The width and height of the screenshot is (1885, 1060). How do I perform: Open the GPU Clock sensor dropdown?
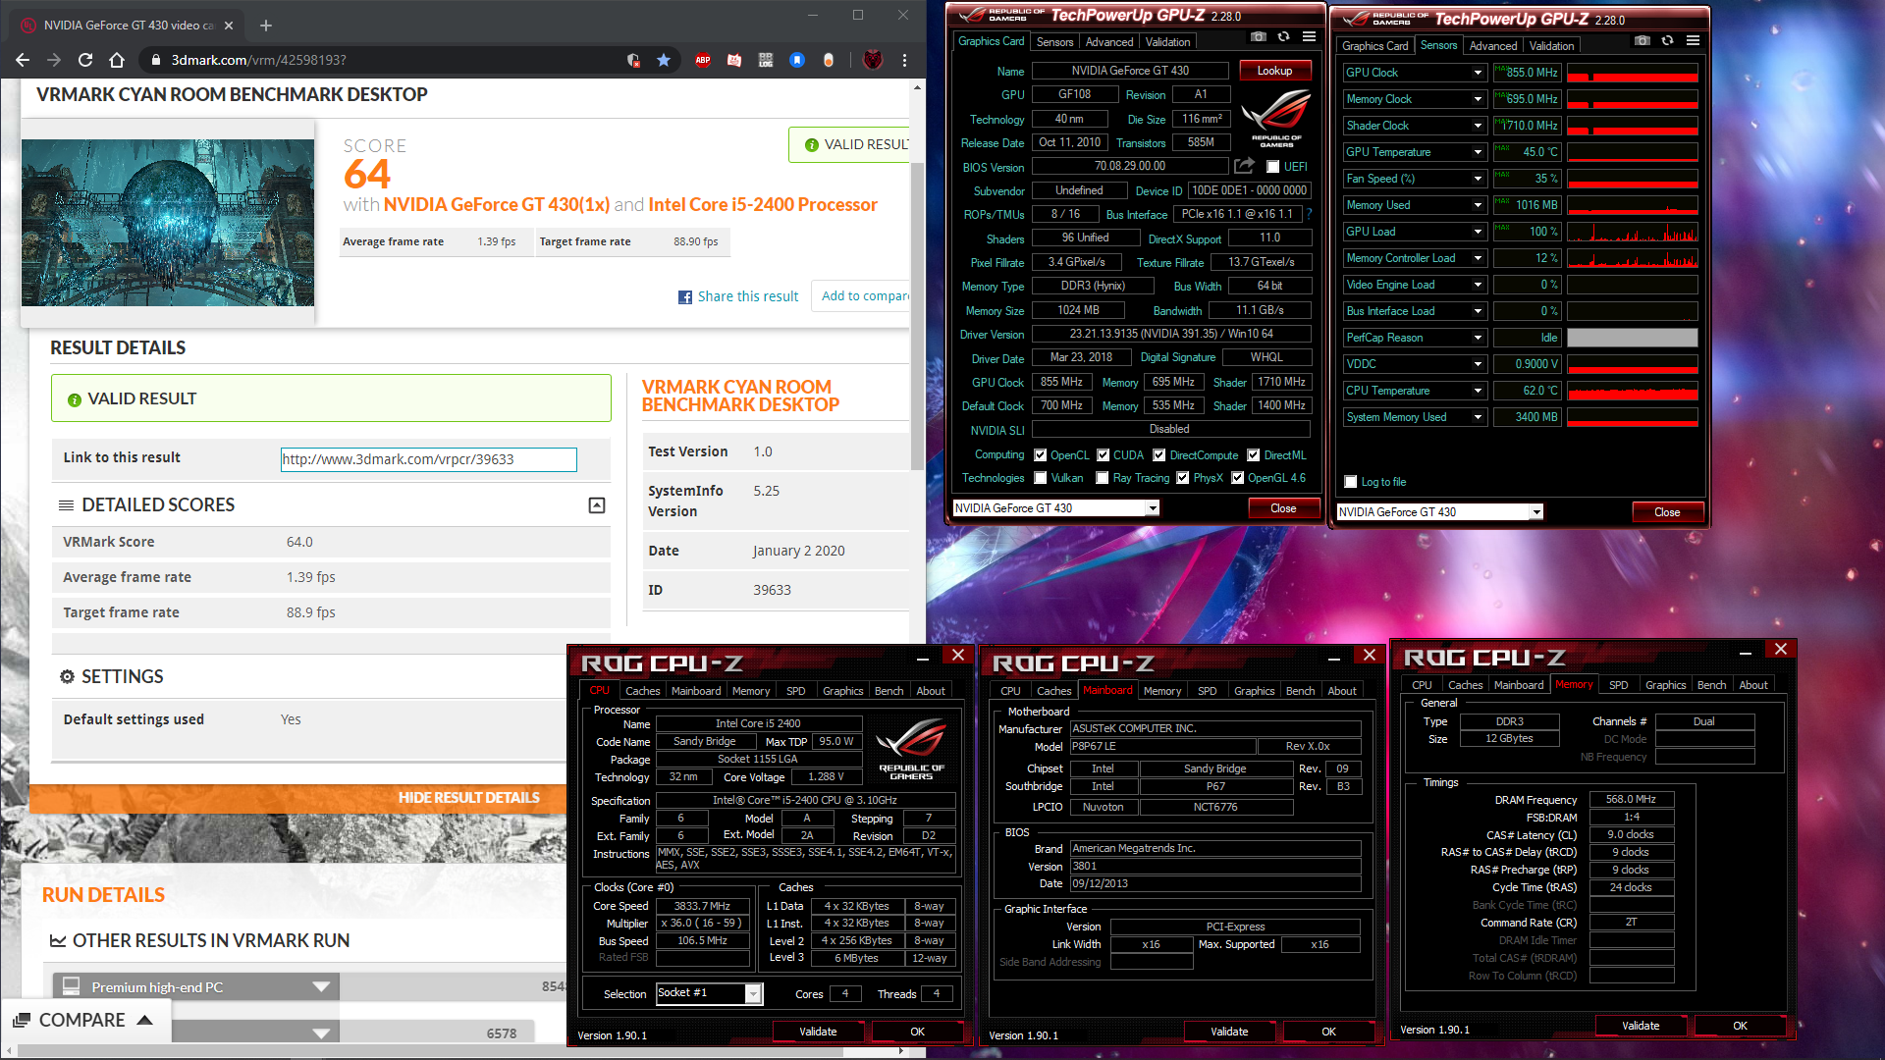tap(1477, 73)
